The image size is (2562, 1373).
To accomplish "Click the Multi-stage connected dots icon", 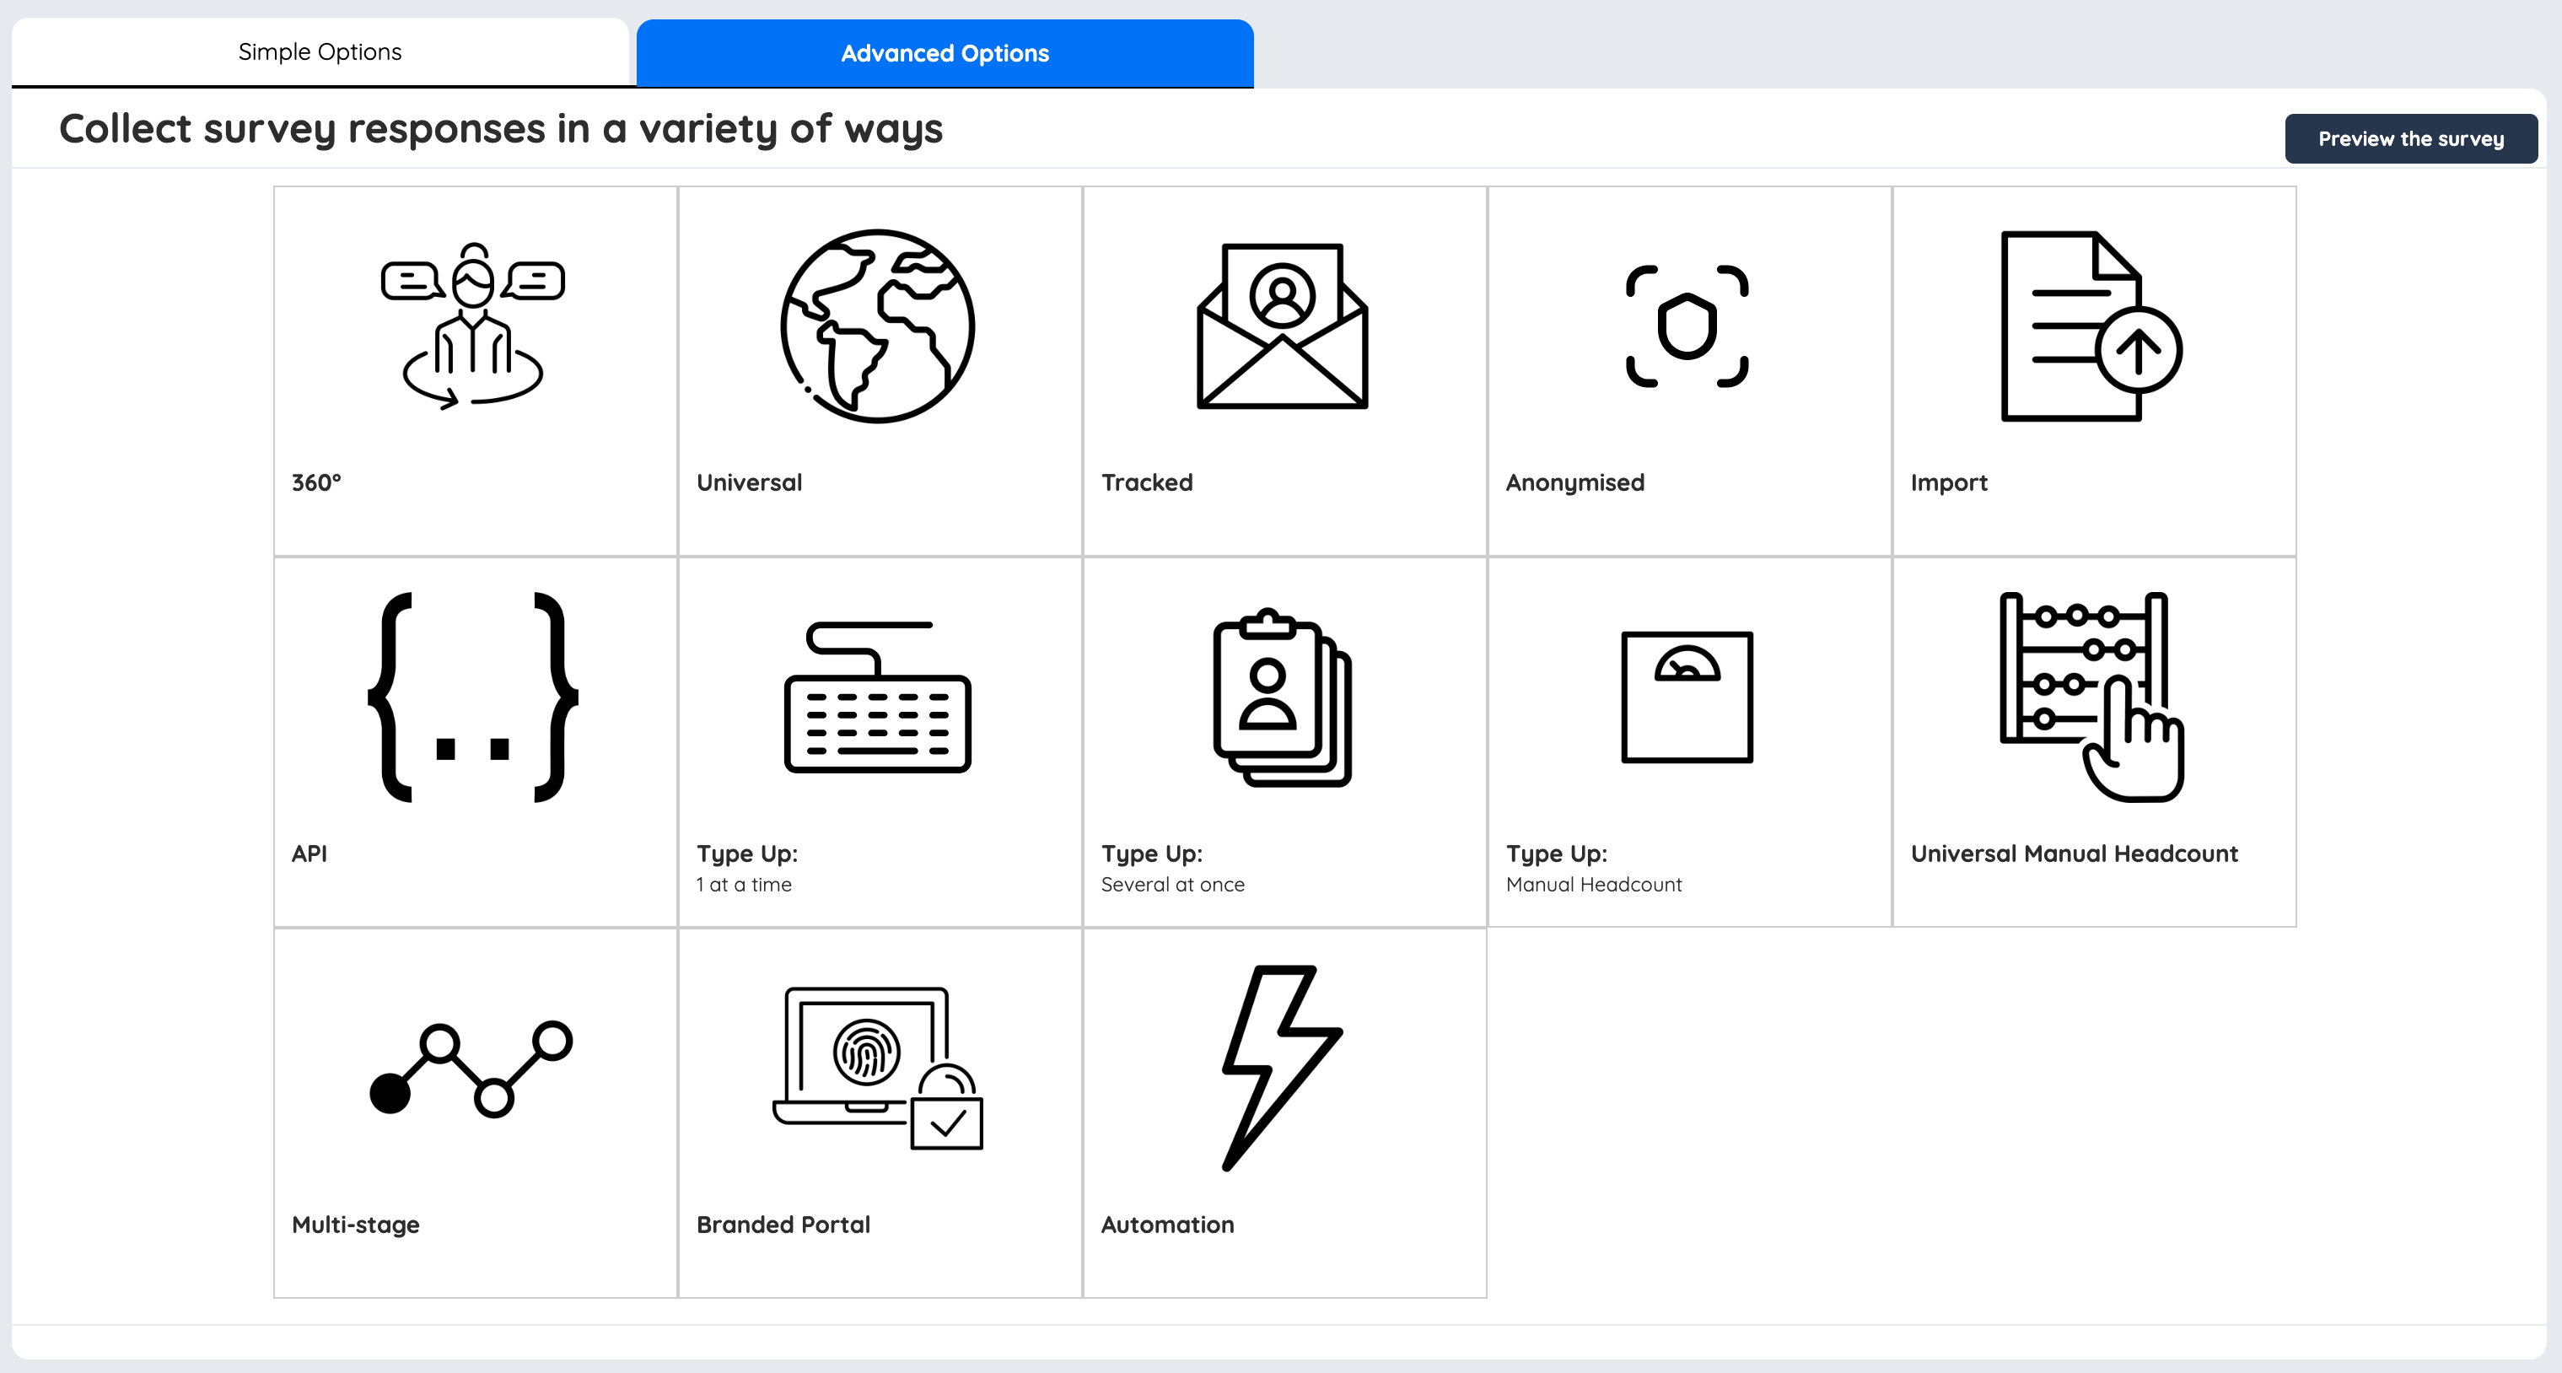I will 471,1068.
